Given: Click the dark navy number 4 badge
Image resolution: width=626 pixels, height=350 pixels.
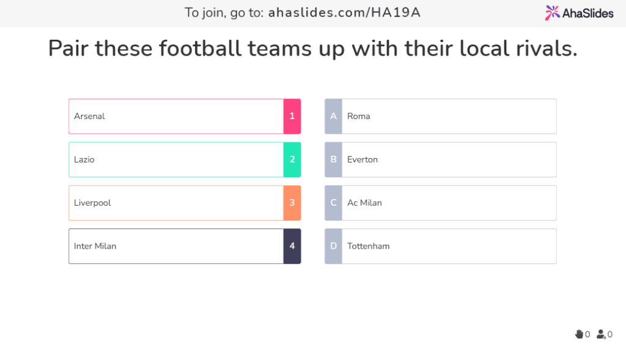Looking at the screenshot, I should pos(292,246).
